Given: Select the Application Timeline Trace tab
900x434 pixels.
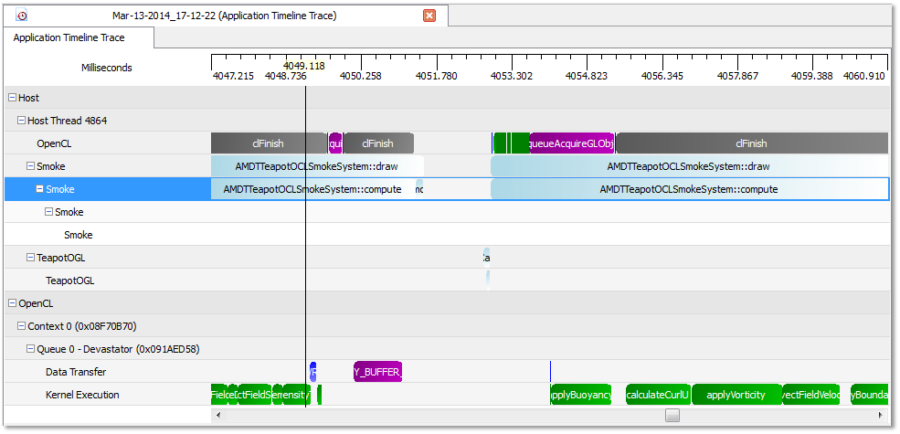Looking at the screenshot, I should click(x=69, y=37).
